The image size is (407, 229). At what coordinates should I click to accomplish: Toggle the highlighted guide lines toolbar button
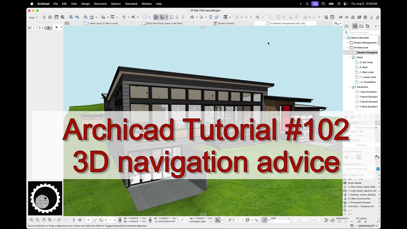tap(156, 17)
